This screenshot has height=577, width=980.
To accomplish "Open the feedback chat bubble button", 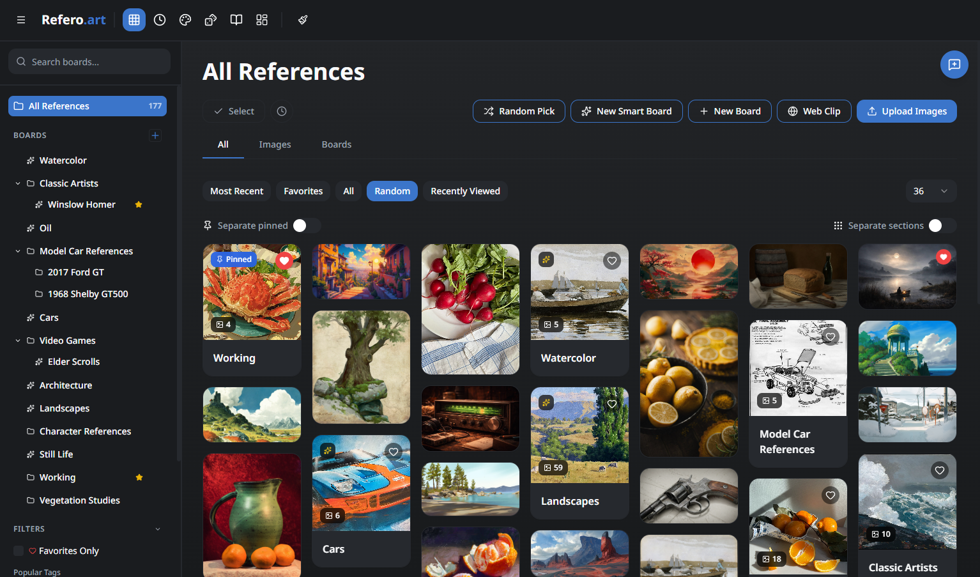I will [954, 65].
